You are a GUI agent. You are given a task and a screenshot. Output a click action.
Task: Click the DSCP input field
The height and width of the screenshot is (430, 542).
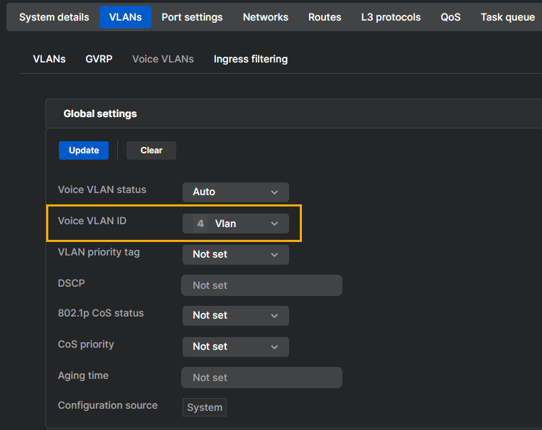click(x=261, y=285)
